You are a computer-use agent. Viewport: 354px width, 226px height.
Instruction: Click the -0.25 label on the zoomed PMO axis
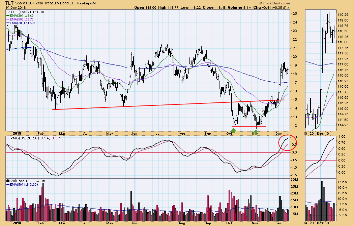[341, 167]
